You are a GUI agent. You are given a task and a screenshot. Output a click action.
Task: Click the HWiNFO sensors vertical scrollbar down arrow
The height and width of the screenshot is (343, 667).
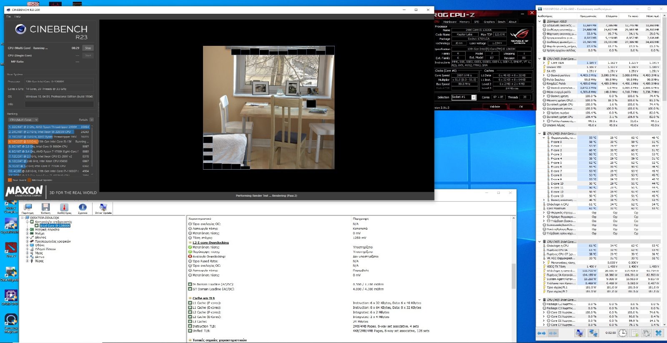click(664, 325)
